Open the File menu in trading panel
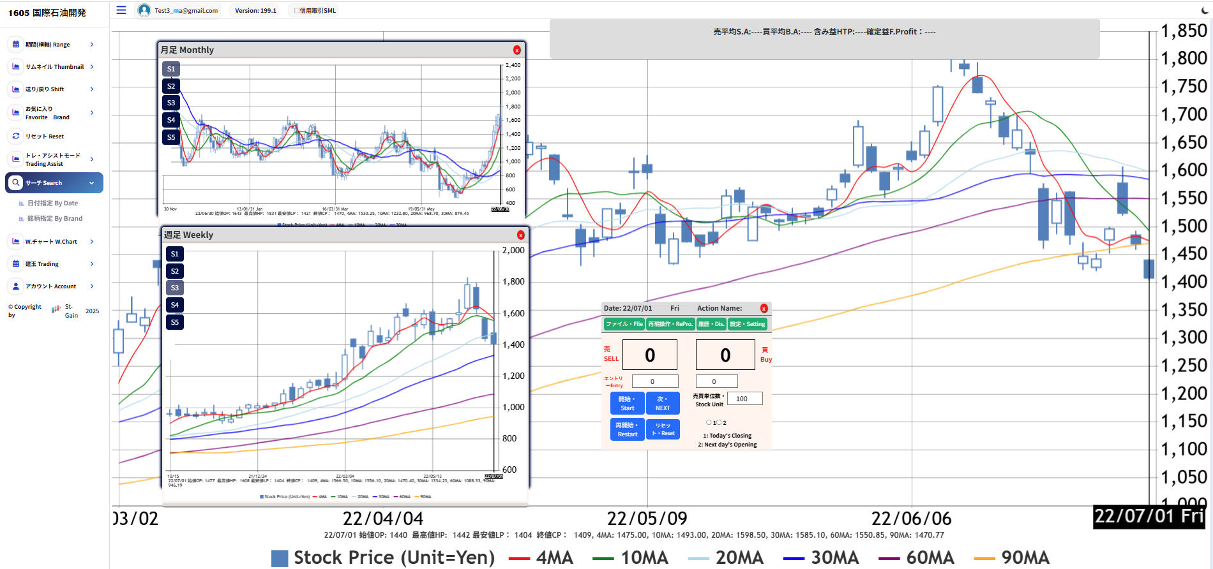The image size is (1213, 569). pos(624,324)
